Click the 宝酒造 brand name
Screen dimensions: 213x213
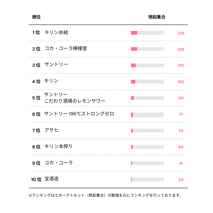(x=51, y=179)
